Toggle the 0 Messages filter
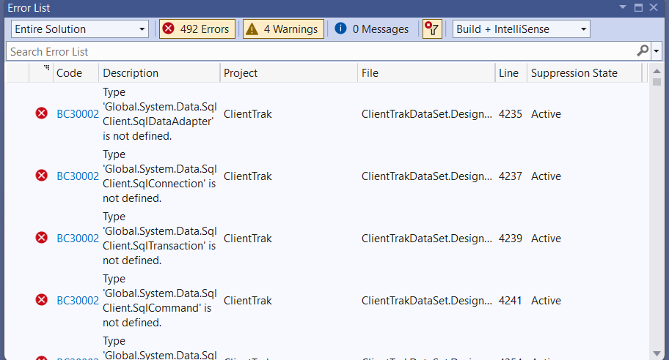Viewport: 669px width, 360px height. coord(371,29)
